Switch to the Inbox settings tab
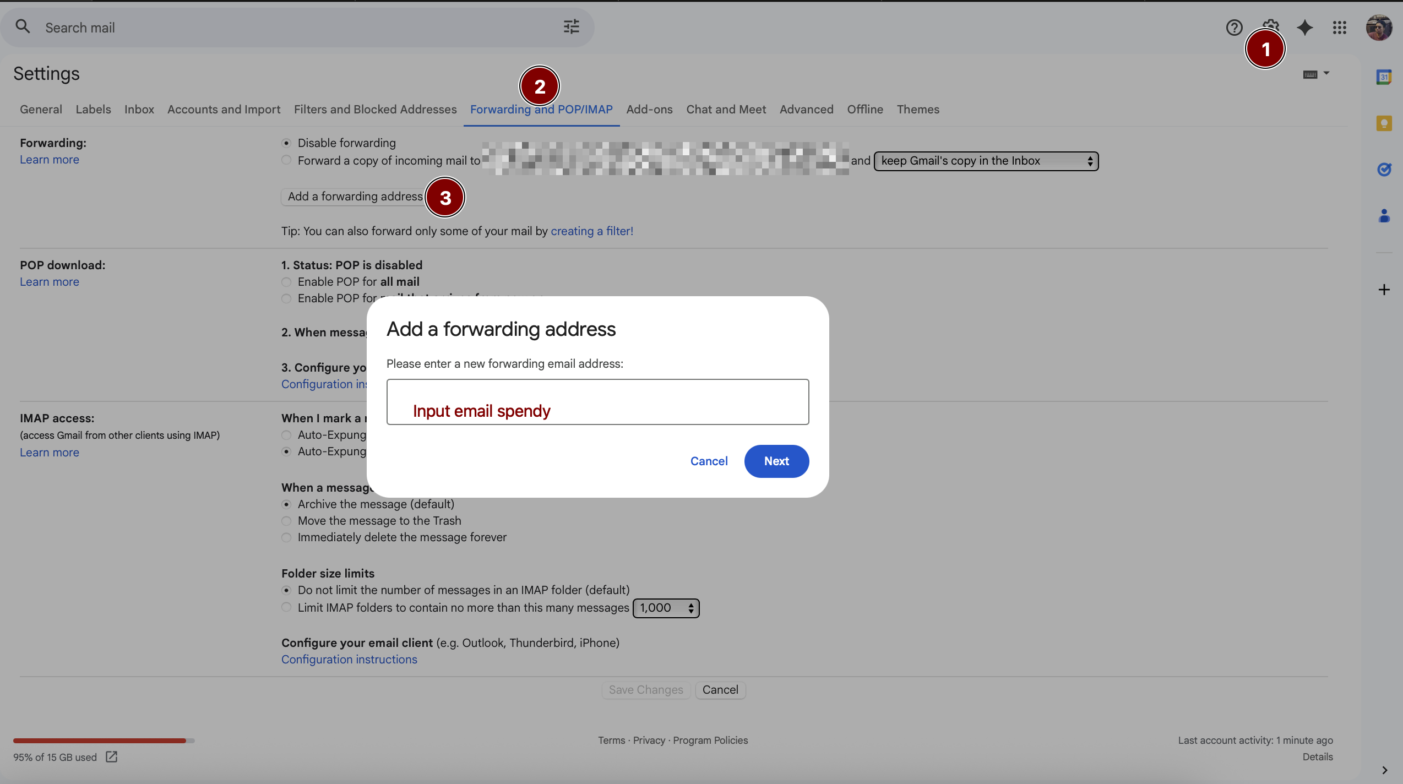1403x784 pixels. click(x=139, y=109)
